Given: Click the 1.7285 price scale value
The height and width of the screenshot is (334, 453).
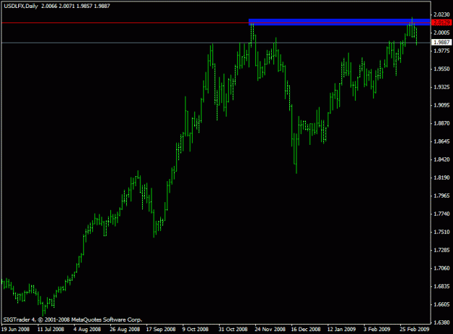Looking at the screenshot, I should 441,250.
